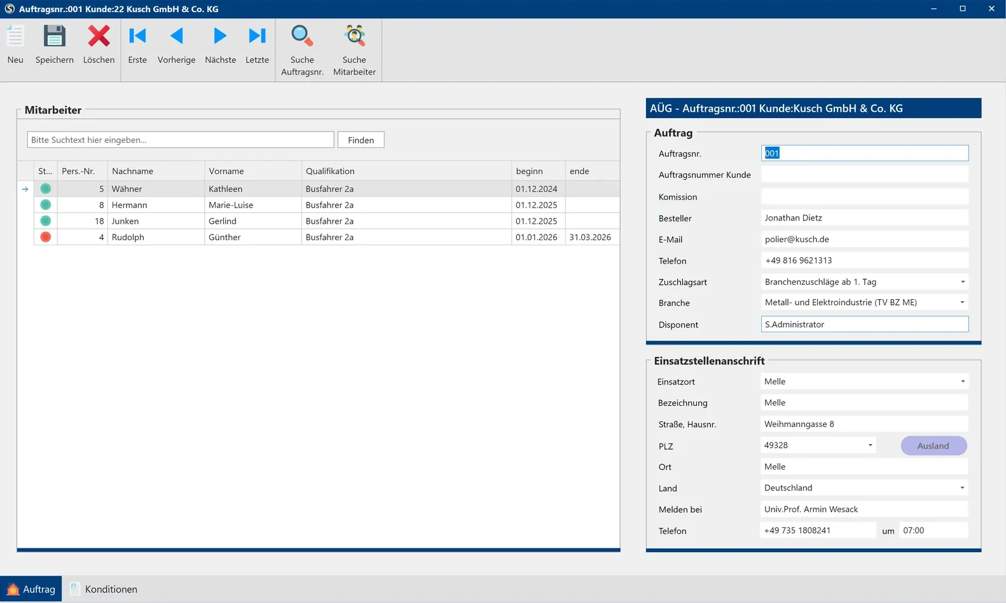This screenshot has width=1006, height=603.
Task: Delete the order via Löschen
Action: (99, 44)
